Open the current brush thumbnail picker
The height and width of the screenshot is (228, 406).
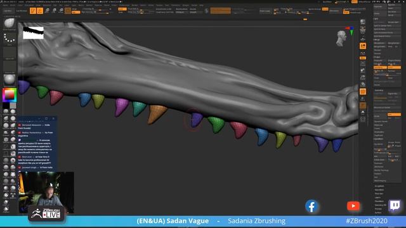pos(10,23)
